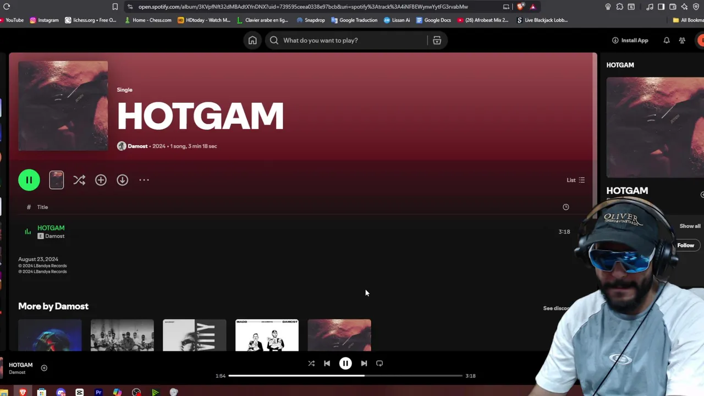Toggle repeat in the player bar
This screenshot has height=396, width=704.
click(x=380, y=363)
